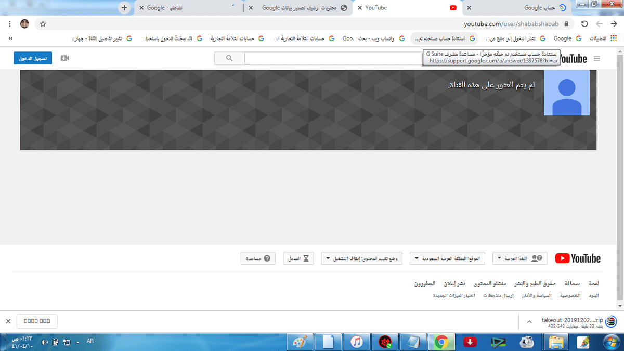624x351 pixels.
Task: Reload the page
Action: click(x=584, y=24)
